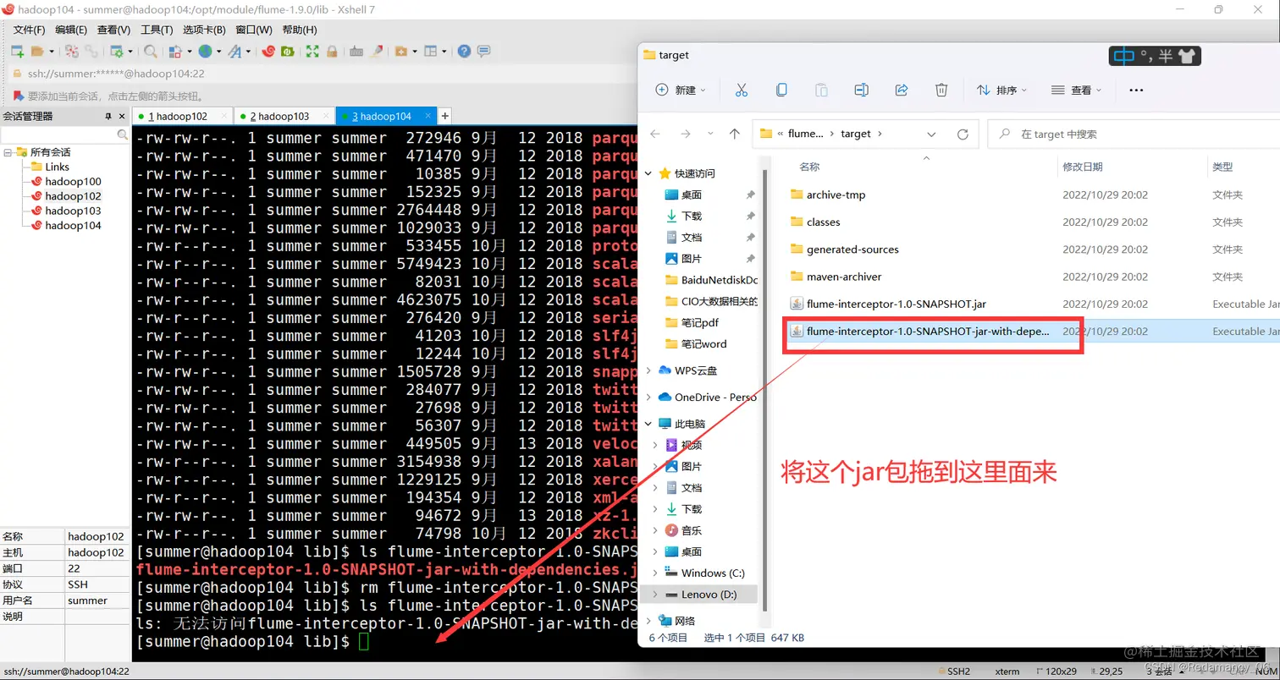Image resolution: width=1280 pixels, height=680 pixels.
Task: Open the dropdown arrow next to Font icon
Action: pos(248,52)
